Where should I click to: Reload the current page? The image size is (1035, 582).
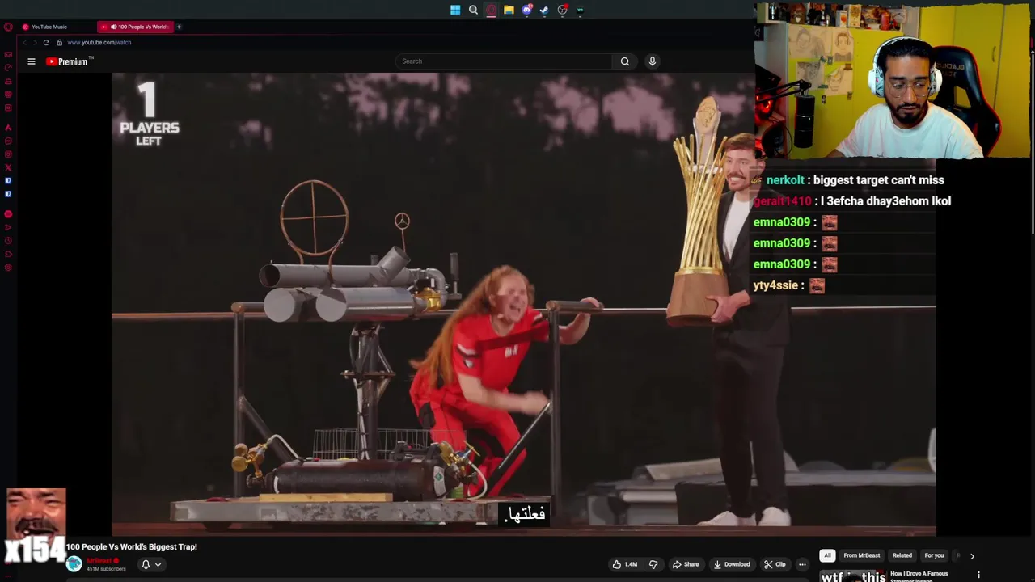pyautogui.click(x=46, y=42)
